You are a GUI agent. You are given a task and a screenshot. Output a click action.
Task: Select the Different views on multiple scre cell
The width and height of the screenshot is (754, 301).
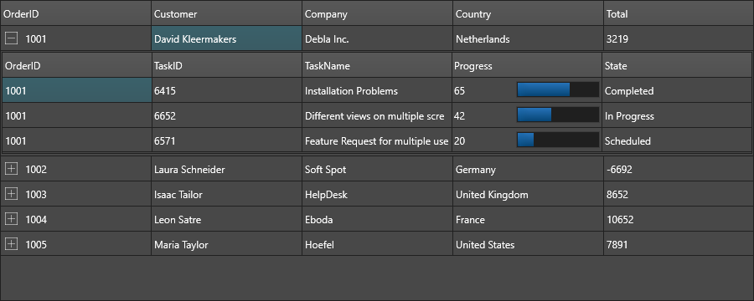pos(378,115)
